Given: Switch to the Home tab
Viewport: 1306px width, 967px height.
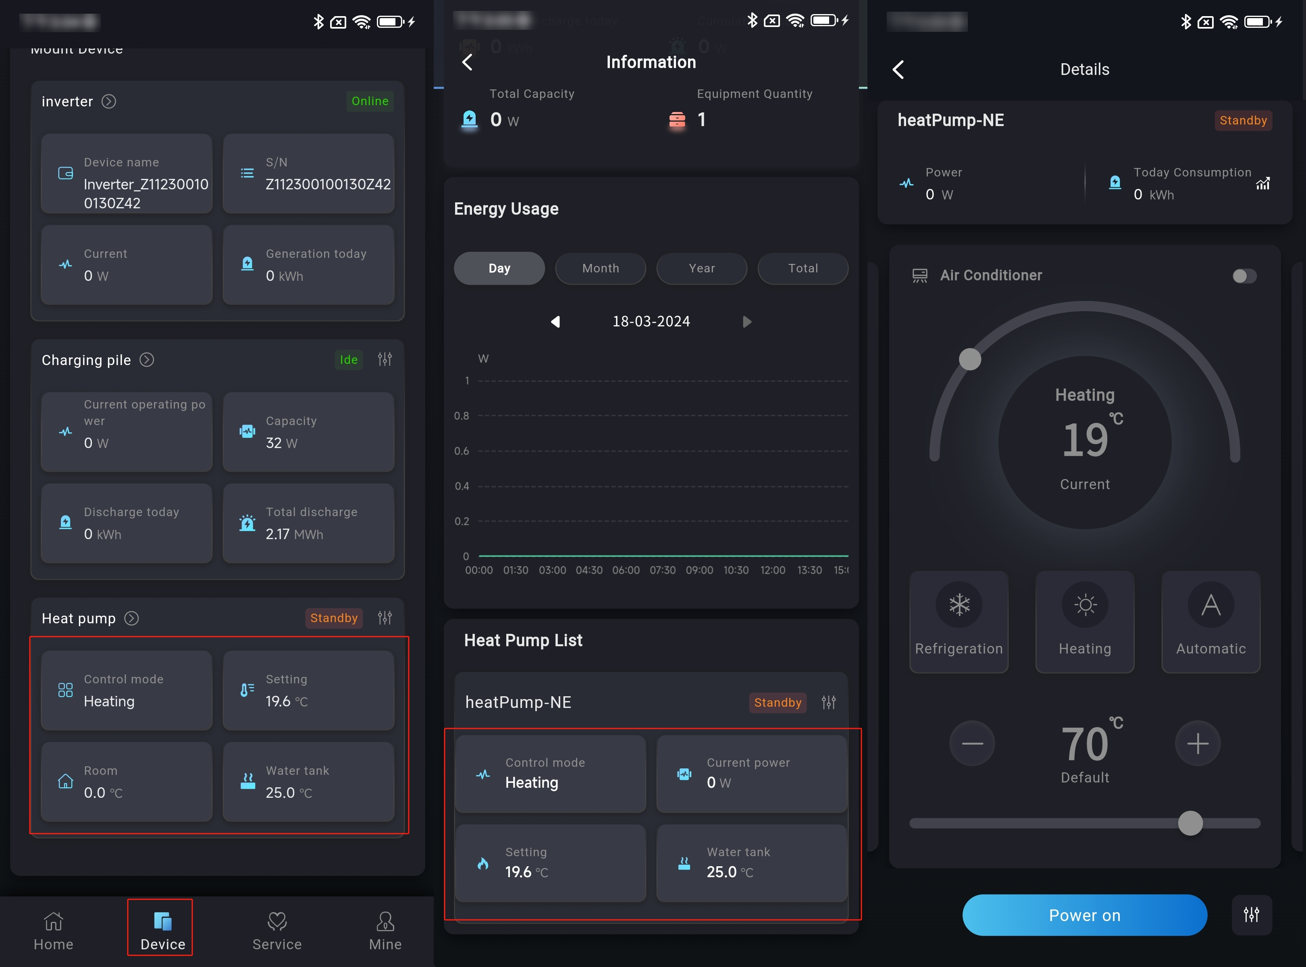Looking at the screenshot, I should tap(53, 930).
